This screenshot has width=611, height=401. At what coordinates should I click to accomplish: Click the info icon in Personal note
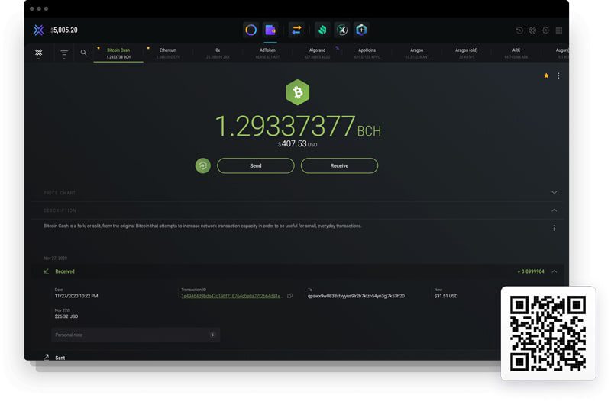[213, 335]
